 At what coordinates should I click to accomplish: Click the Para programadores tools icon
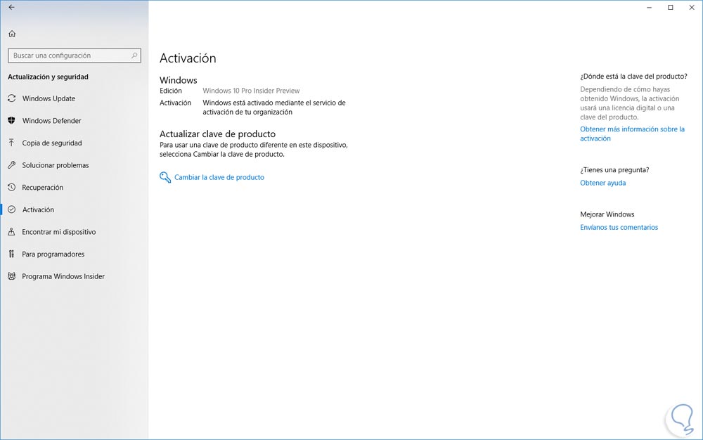click(x=12, y=254)
